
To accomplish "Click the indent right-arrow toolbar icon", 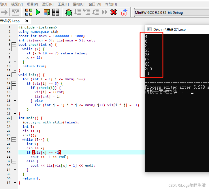I will pyautogui.click(x=4, y=12).
